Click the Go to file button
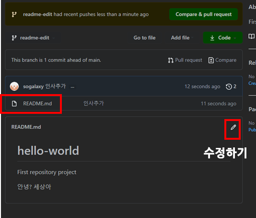256x218 pixels. point(144,38)
